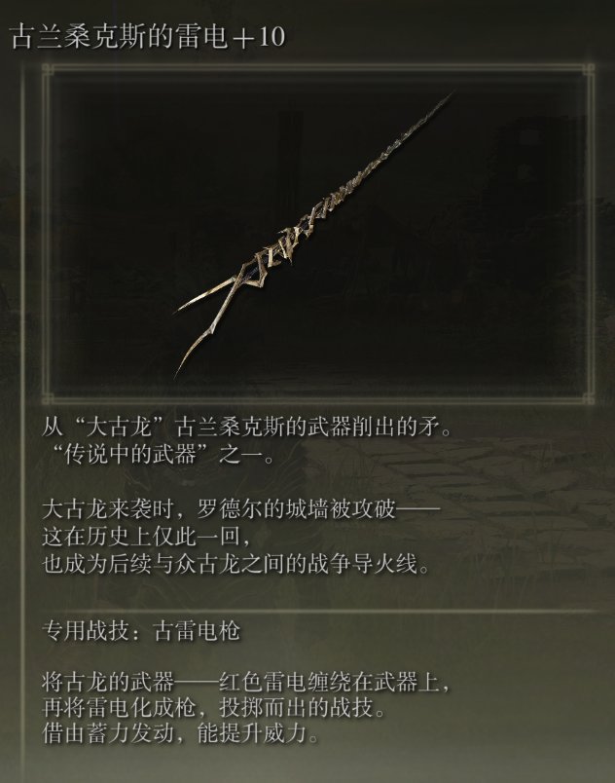Click the line mentioning 红色雷电缠绕在武器上

(246, 682)
